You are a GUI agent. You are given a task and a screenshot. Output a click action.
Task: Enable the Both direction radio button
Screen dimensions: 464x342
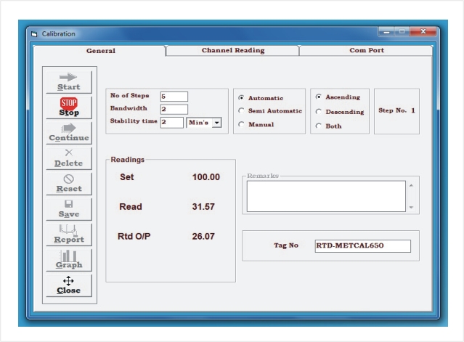(319, 126)
